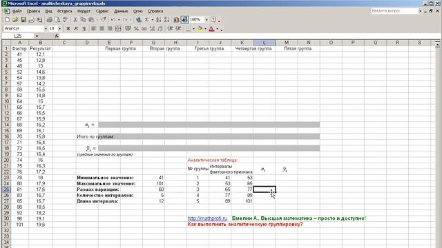The image size is (442, 248).
Task: Paste with clipboard icon
Action: click(91, 20)
